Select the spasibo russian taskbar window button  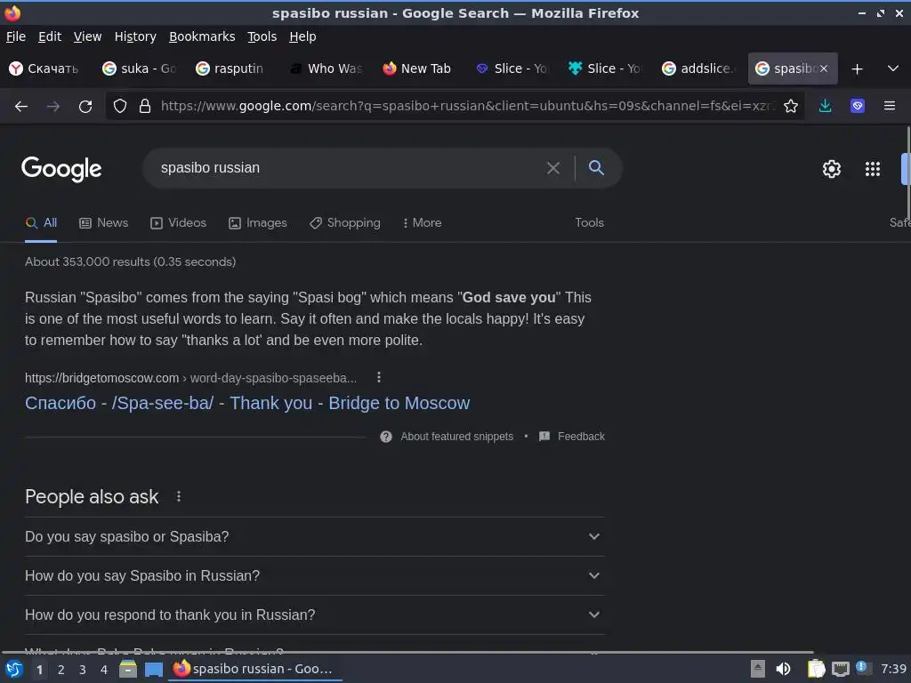click(x=255, y=669)
